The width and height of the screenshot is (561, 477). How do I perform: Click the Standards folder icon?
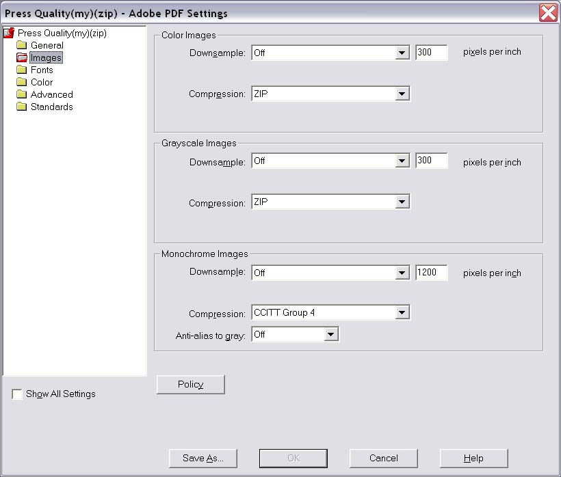coord(21,107)
